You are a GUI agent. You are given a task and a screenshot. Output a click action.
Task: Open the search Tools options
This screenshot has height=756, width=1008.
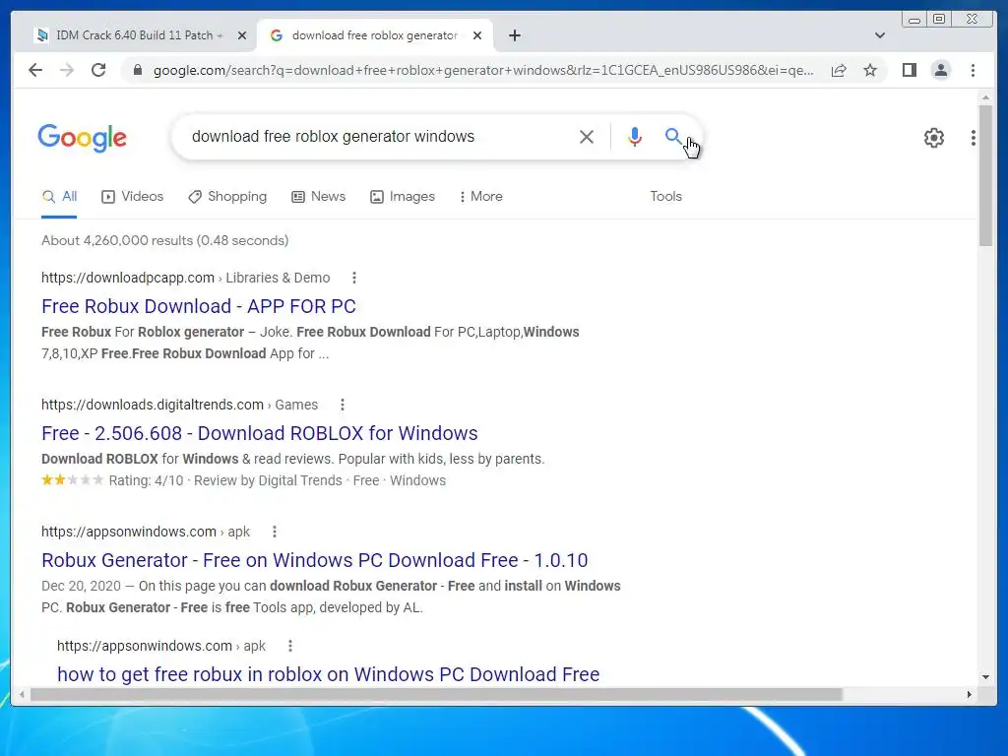tap(665, 196)
